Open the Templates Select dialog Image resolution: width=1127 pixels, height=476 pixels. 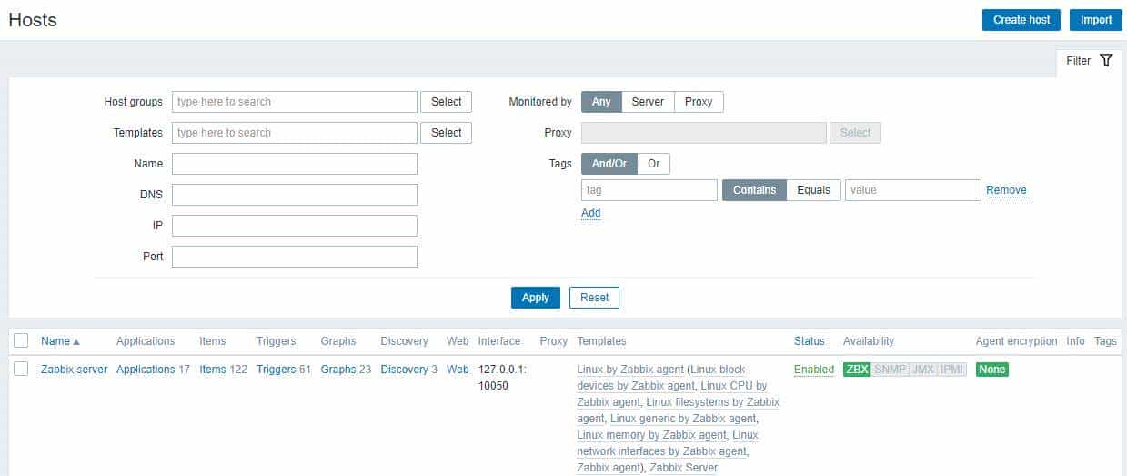tap(446, 133)
